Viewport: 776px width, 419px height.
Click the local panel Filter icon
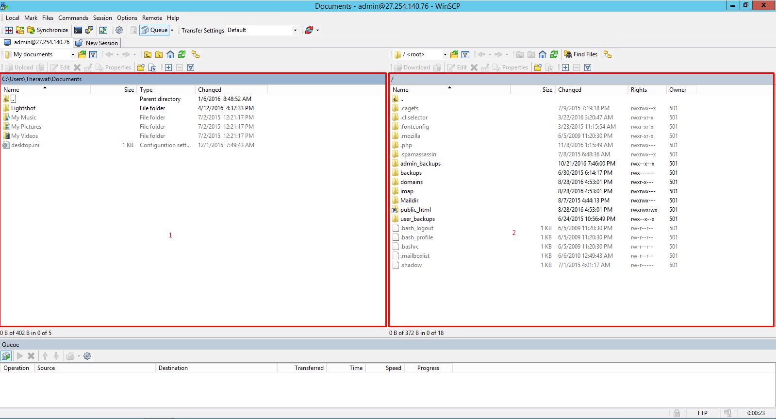coord(93,54)
